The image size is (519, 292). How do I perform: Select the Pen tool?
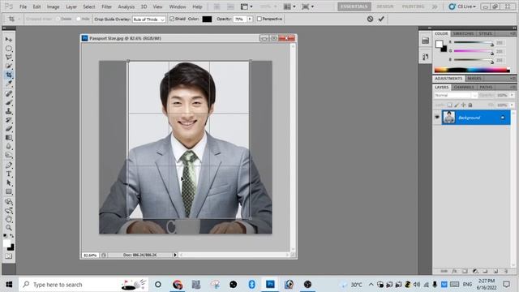(9, 165)
